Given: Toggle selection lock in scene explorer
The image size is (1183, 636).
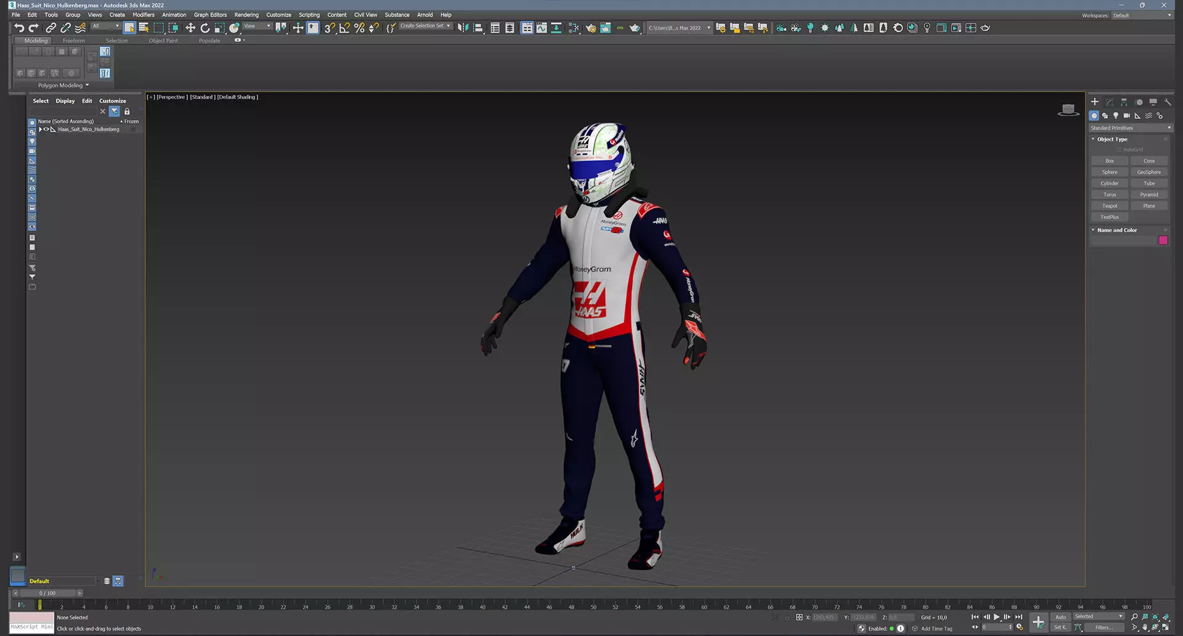Looking at the screenshot, I should point(127,112).
